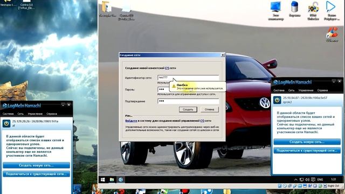The image size is (345, 194).
Task: Click power button in Hamachi window showing 25.129.20.26
Action: (6, 123)
